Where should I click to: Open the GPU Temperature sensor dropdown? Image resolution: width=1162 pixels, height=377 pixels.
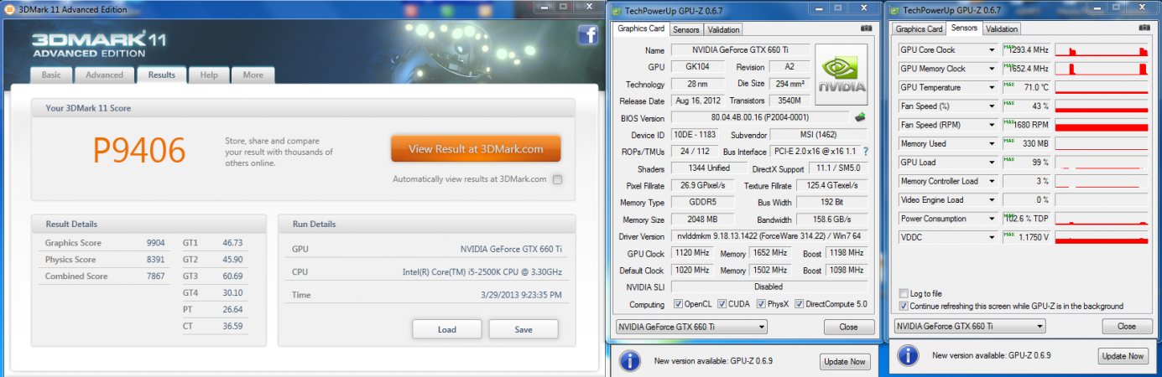pos(992,87)
